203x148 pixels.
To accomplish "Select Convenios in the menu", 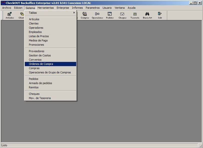I will [x=50, y=60].
